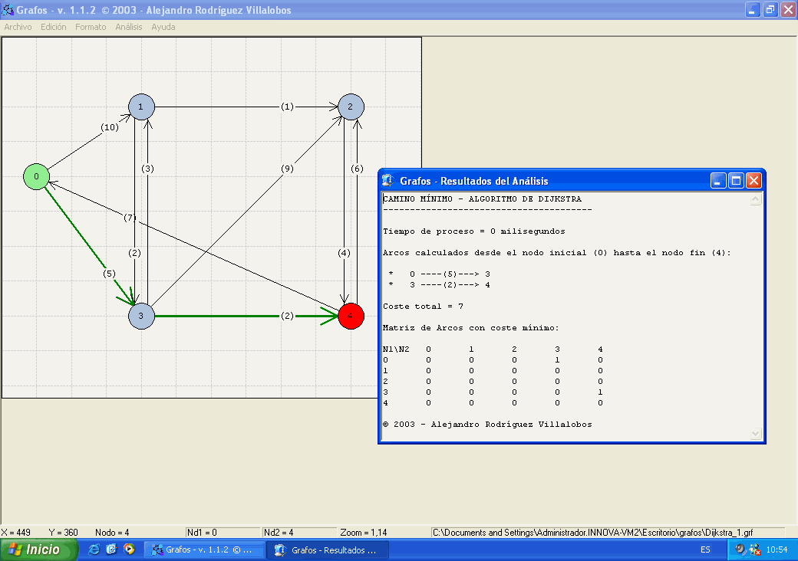Click the ES language indicator in tray
This screenshot has height=561, width=798.
705,550
